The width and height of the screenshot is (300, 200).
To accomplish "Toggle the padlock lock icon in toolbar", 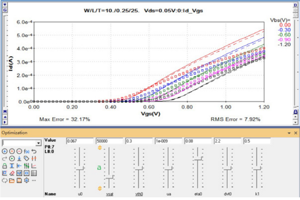I will pyautogui.click(x=4, y=166).
